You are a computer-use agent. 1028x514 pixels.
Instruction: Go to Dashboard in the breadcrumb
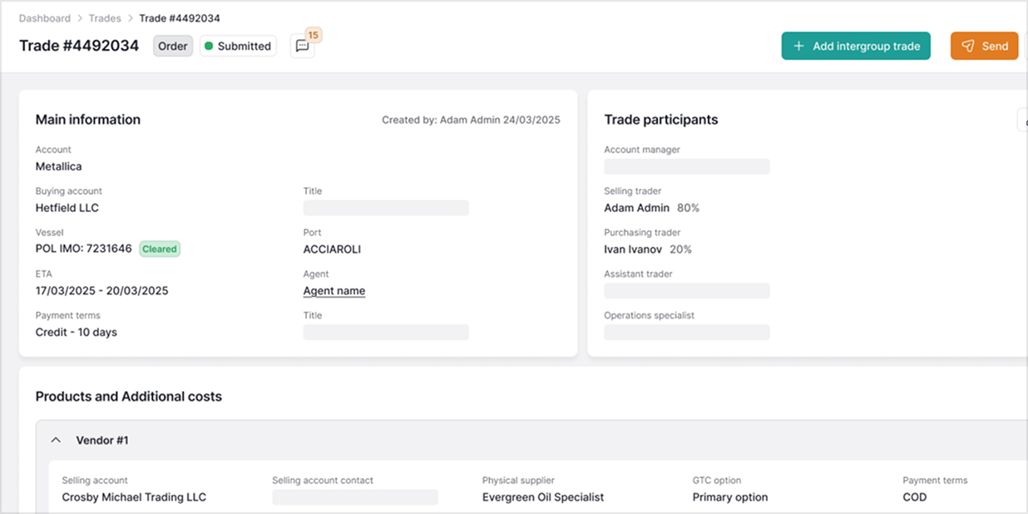click(45, 17)
